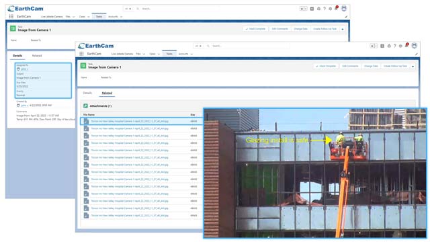
Task: Switch to Tasks tab in front window
Action: (169, 54)
